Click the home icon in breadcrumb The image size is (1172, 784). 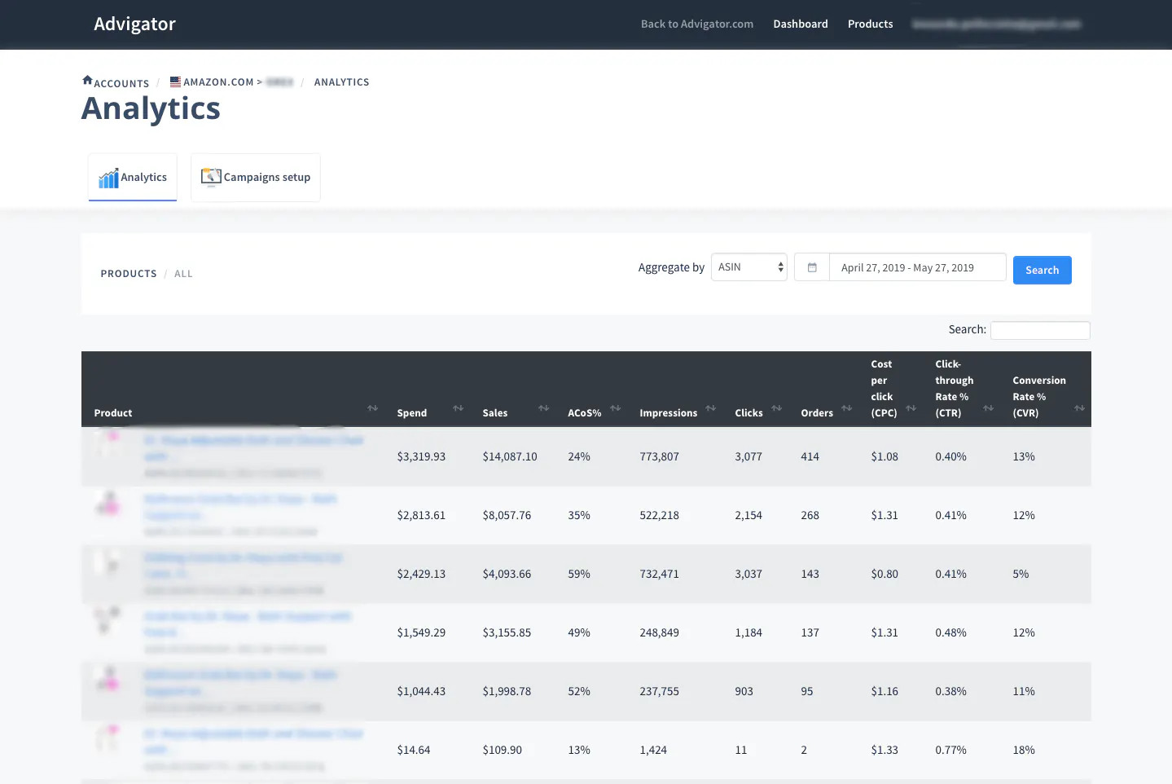tap(87, 81)
